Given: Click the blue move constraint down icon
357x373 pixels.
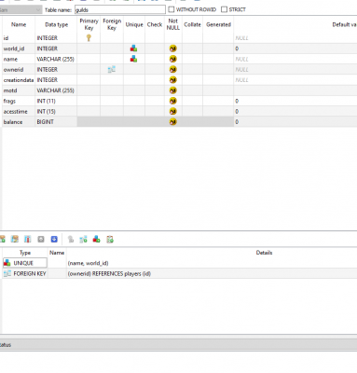Looking at the screenshot, I should (54, 239).
